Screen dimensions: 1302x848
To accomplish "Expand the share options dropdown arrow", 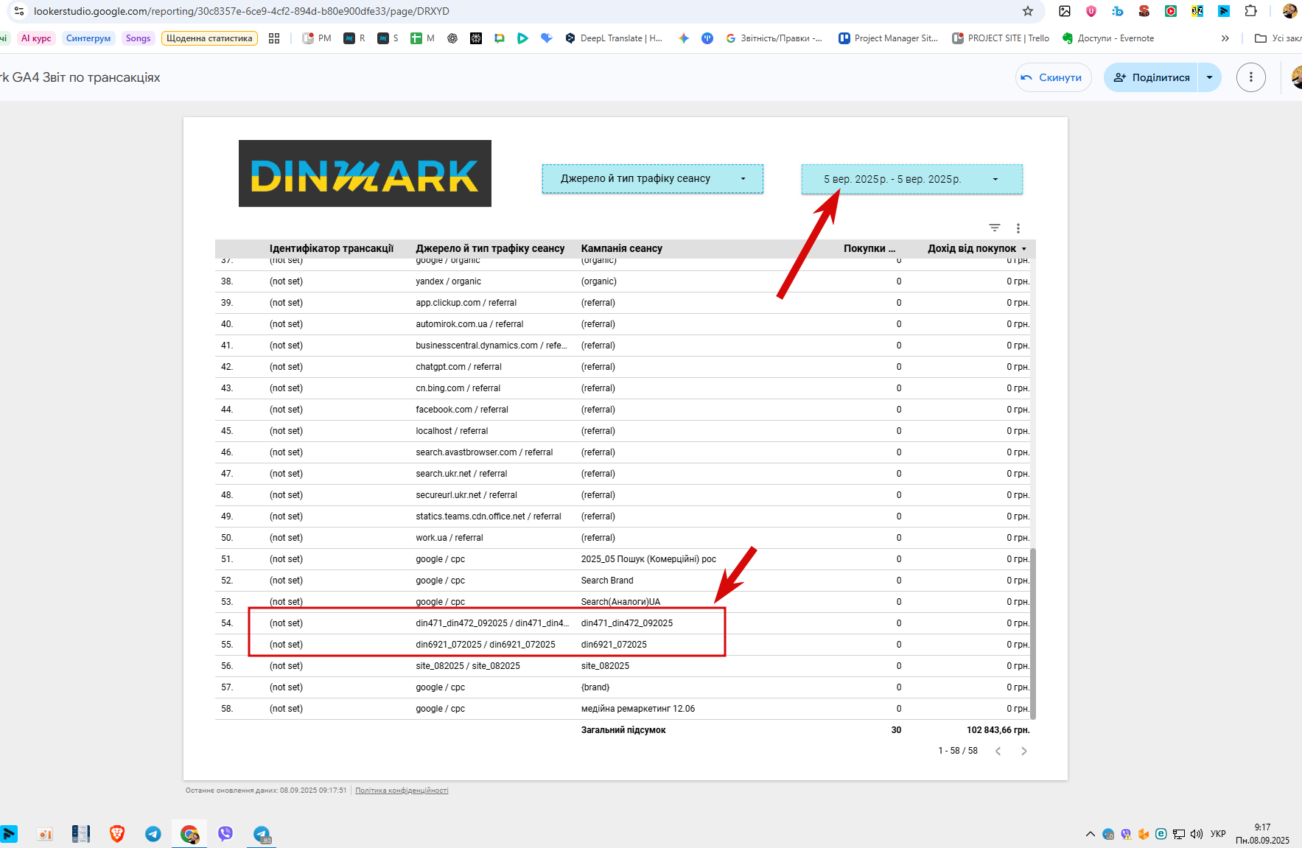I will (x=1209, y=77).
